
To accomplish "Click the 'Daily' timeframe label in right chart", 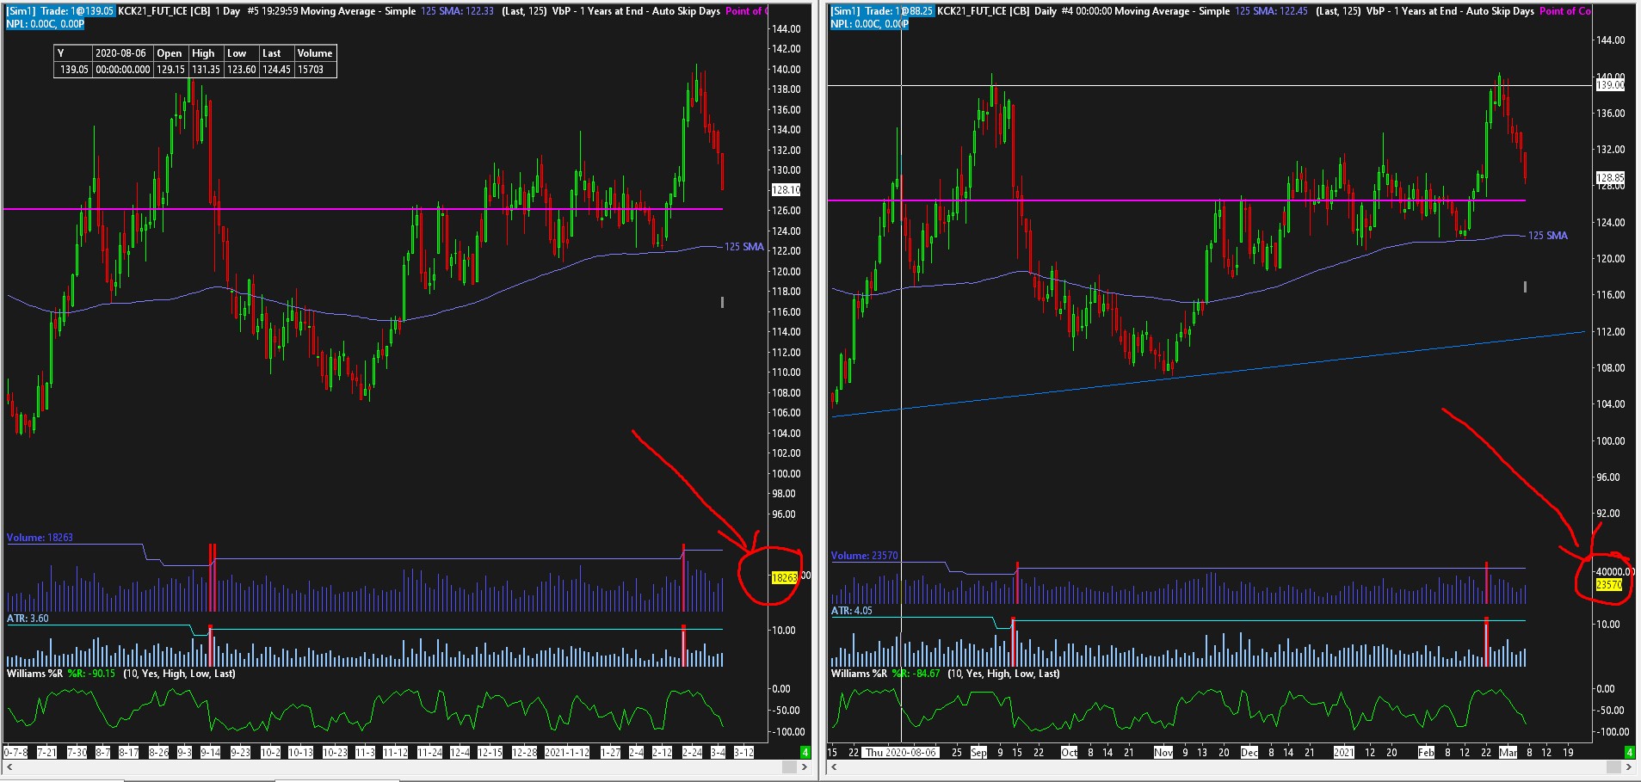I will click(1046, 11).
